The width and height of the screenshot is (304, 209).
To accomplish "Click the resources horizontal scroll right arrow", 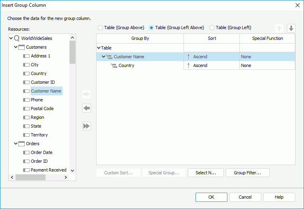I will click(66, 177).
